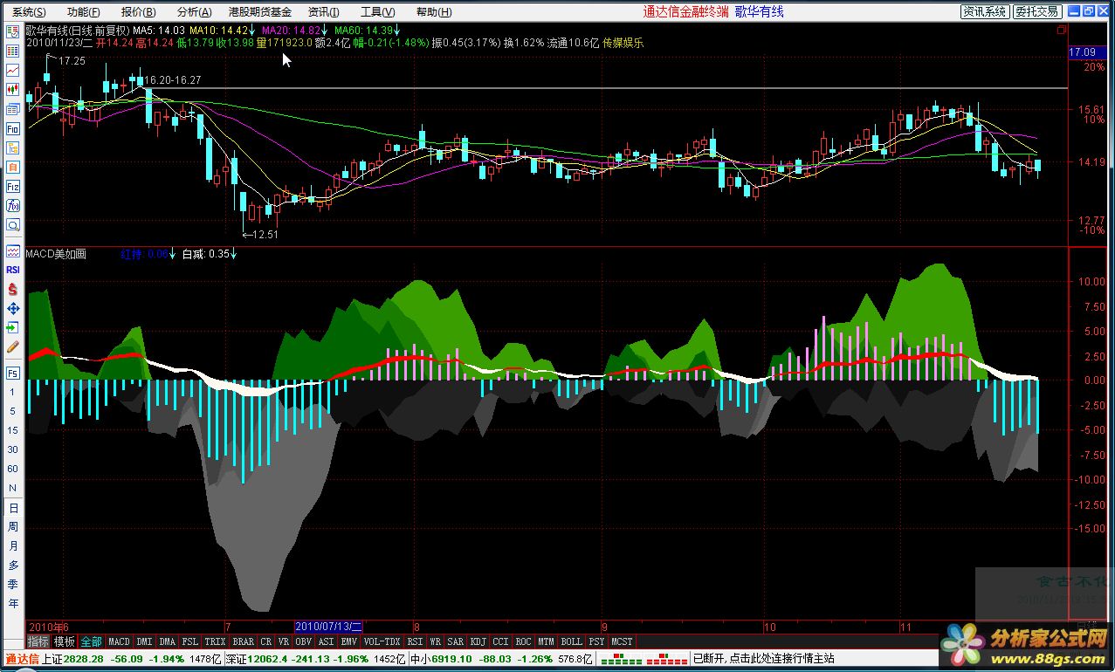Image resolution: width=1115 pixels, height=672 pixels.
Task: Switch indicator to KDJ tab
Action: point(478,641)
